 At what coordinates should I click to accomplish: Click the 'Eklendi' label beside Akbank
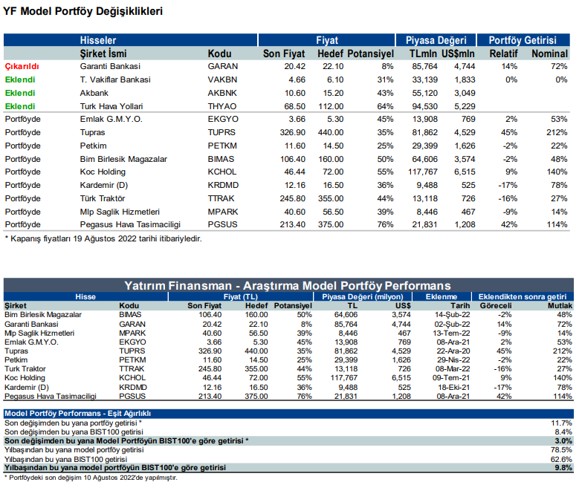(20, 93)
